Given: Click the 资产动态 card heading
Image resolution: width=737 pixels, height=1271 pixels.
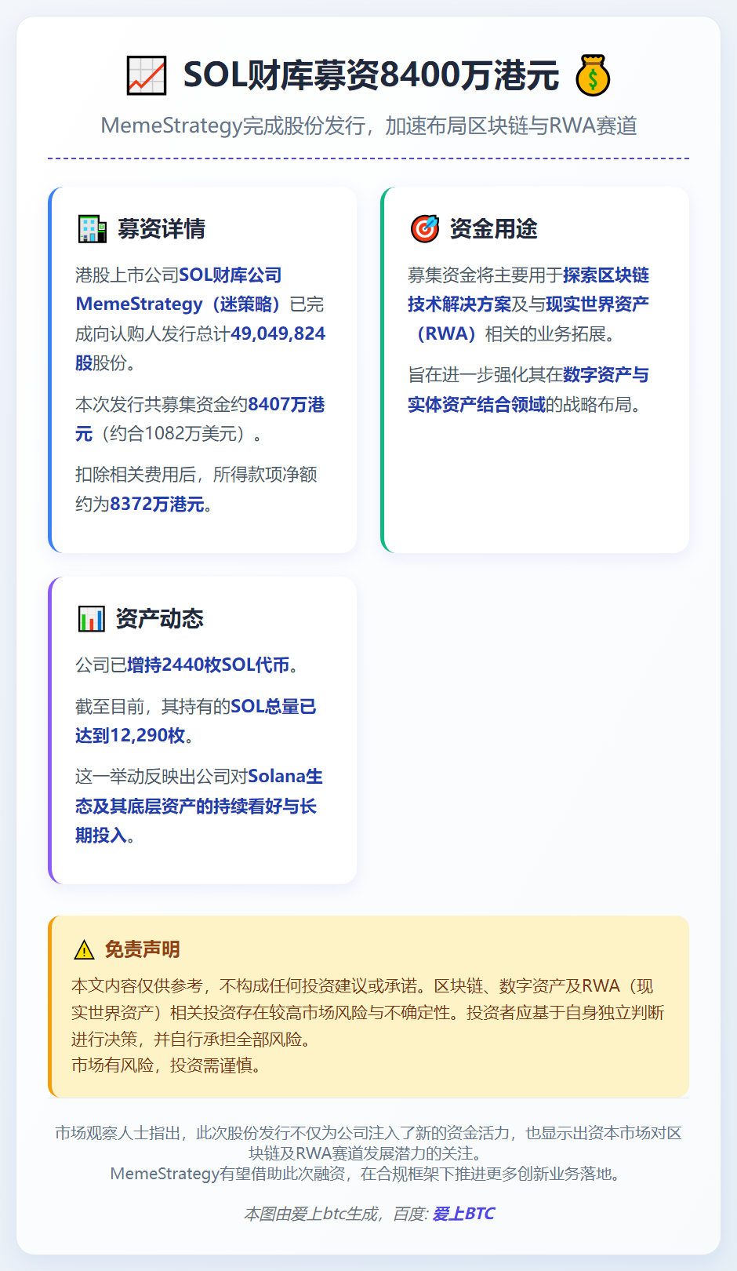Looking at the screenshot, I should (160, 619).
